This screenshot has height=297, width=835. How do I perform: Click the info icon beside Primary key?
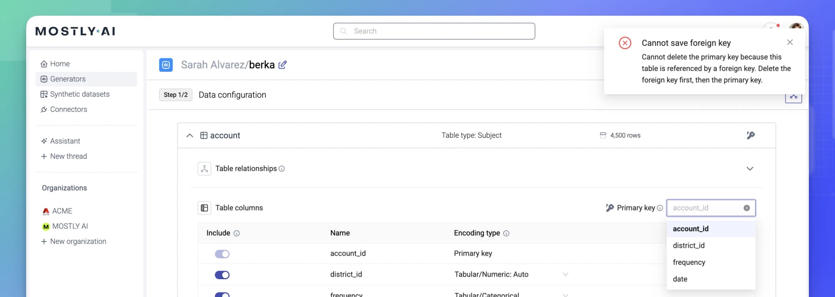point(660,208)
